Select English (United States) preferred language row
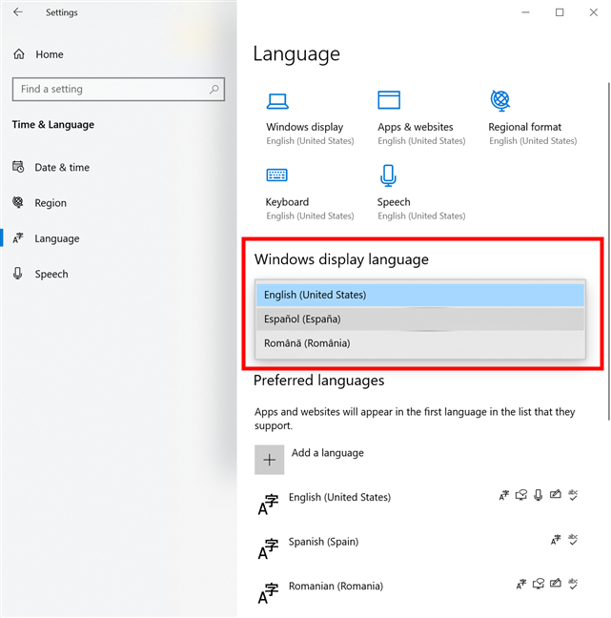This screenshot has width=611, height=618. [x=420, y=503]
